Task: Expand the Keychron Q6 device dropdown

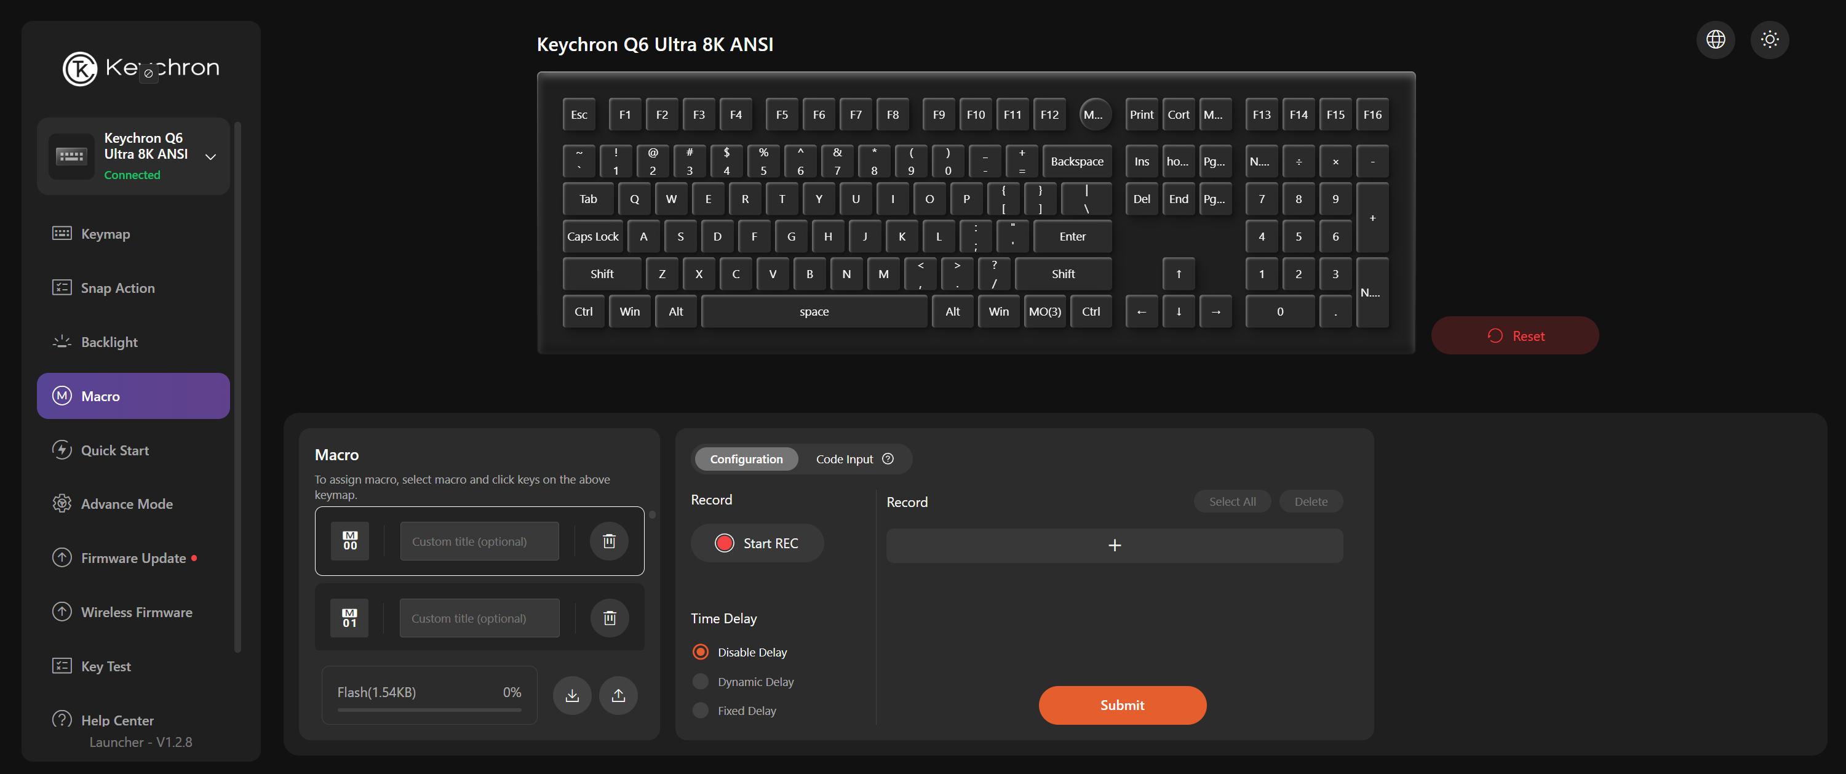Action: [x=211, y=156]
